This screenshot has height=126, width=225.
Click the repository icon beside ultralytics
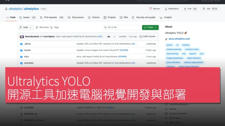pos(6,9)
